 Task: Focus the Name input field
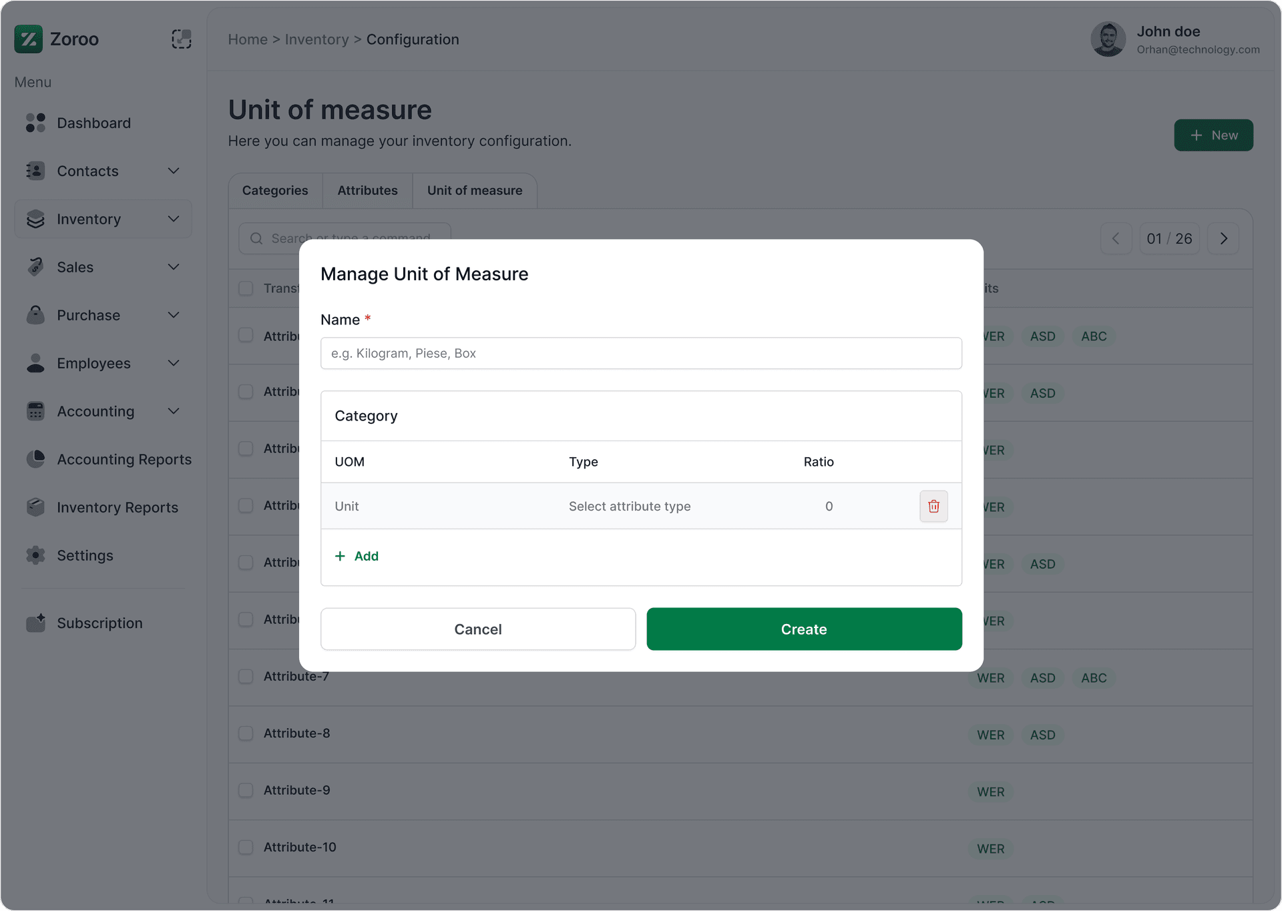640,353
